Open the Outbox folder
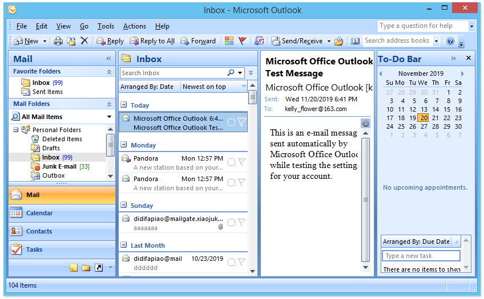This screenshot has height=299, width=484. click(x=54, y=175)
